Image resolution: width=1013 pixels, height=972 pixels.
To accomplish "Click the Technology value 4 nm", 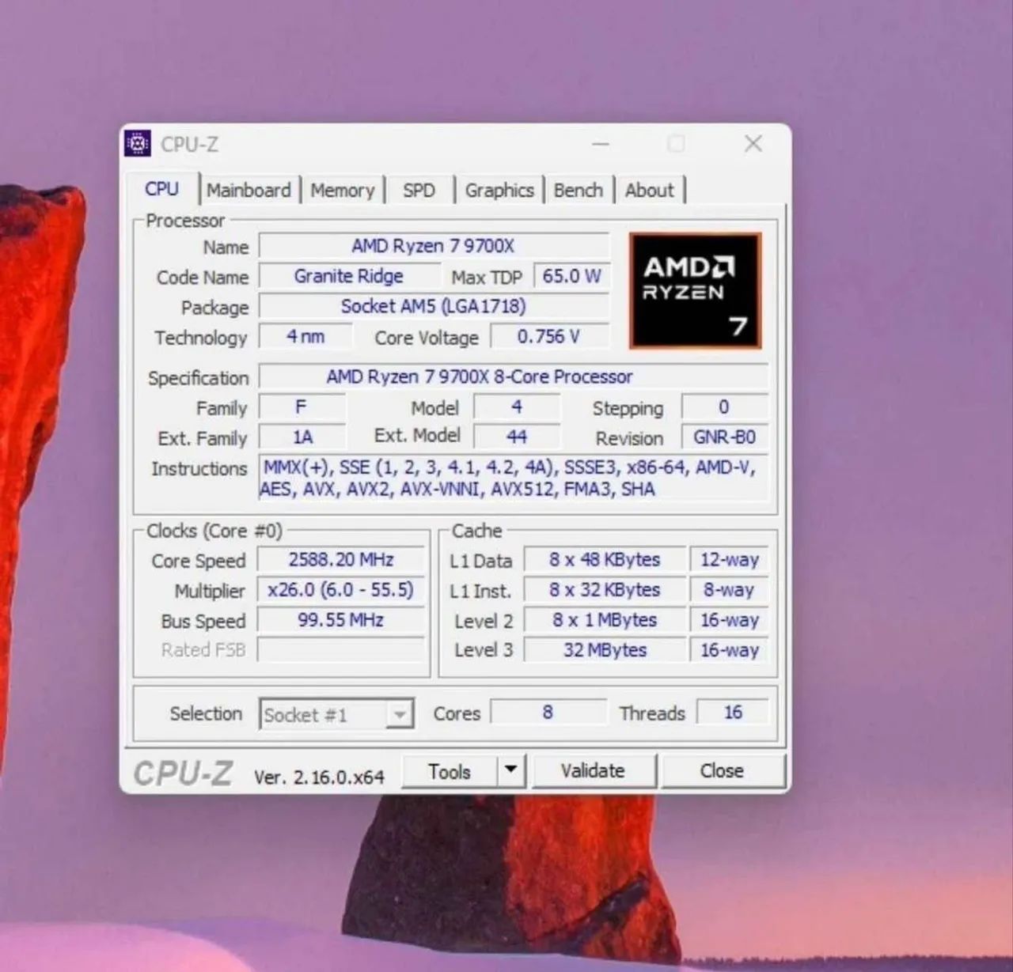I will click(305, 336).
